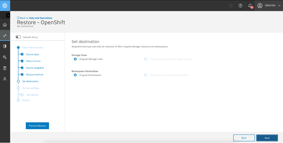Open the Home sidebar icon
Screen dimensions: 283x143
[5, 25]
